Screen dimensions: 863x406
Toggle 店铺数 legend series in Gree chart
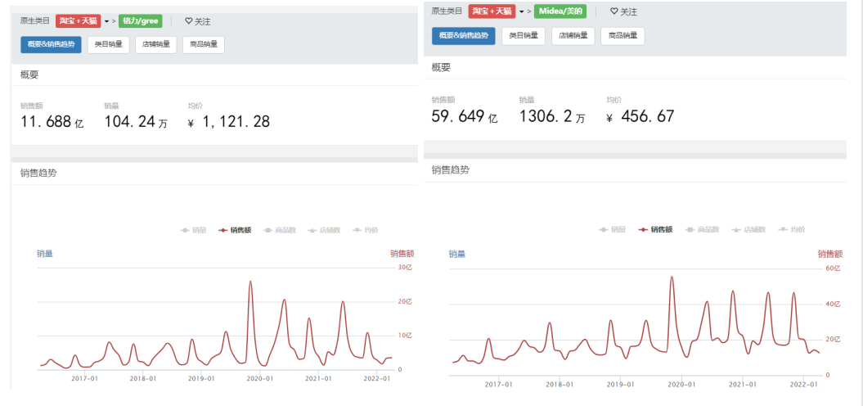tap(325, 230)
